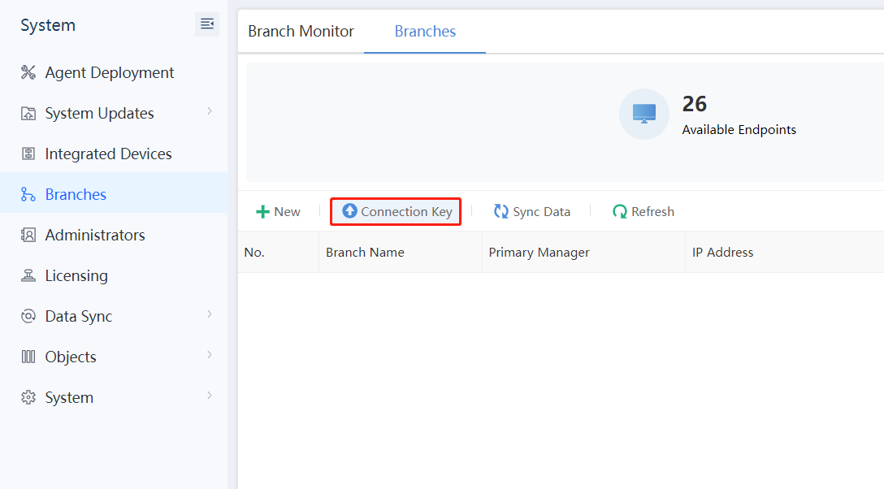This screenshot has width=884, height=489.
Task: Select the Branches tab
Action: click(x=425, y=32)
